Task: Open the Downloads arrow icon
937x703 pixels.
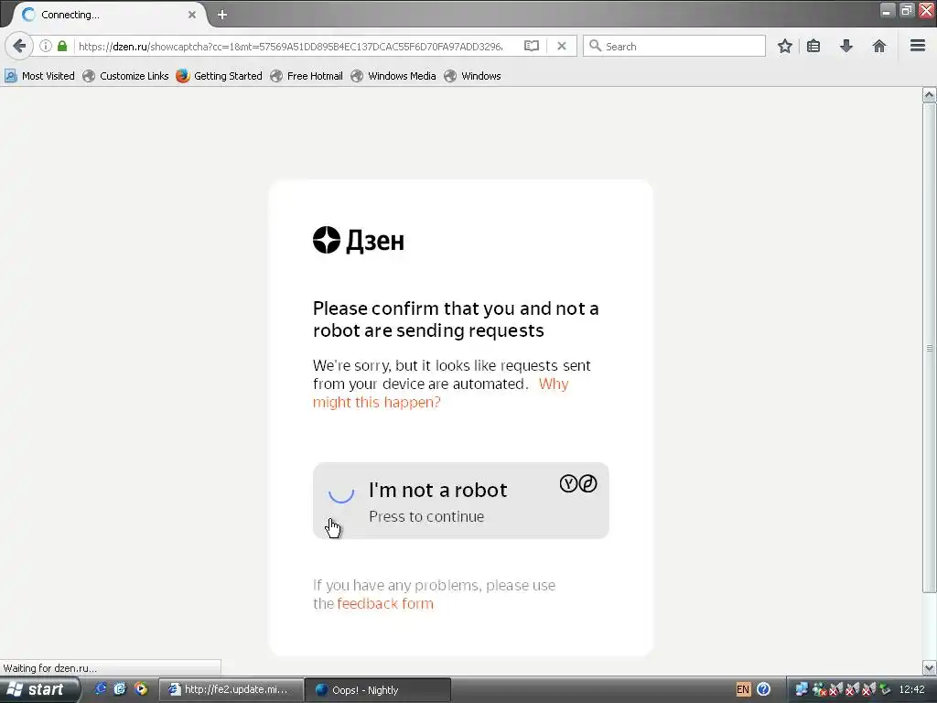Action: coord(846,46)
